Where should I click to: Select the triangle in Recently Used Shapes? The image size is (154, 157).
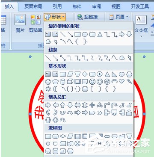pos(100,34)
